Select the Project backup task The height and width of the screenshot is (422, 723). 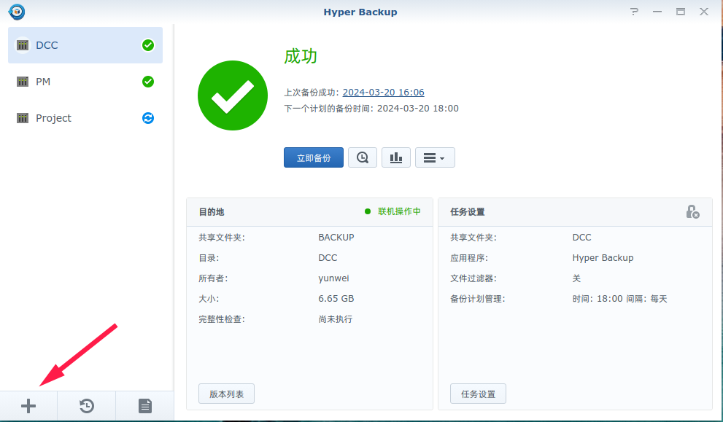(80, 118)
